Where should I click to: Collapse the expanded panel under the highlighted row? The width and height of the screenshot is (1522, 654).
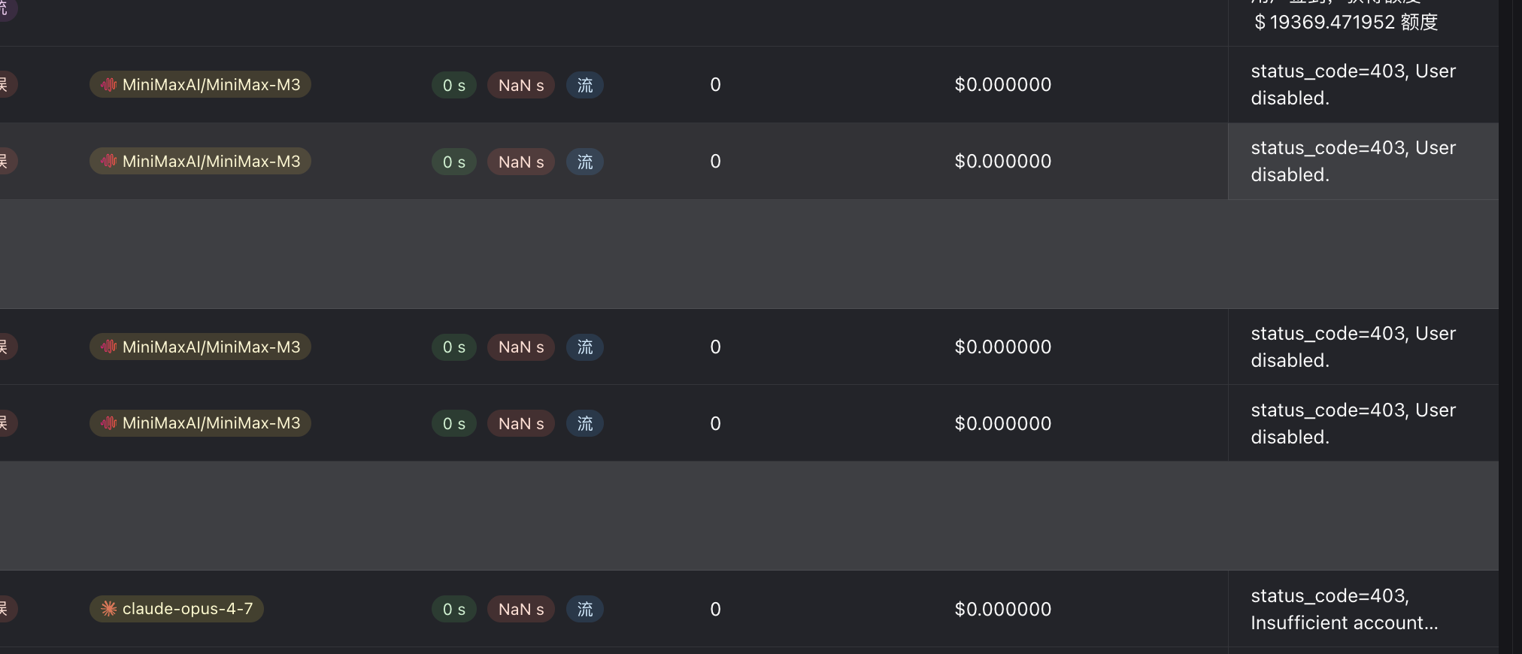tap(749, 254)
